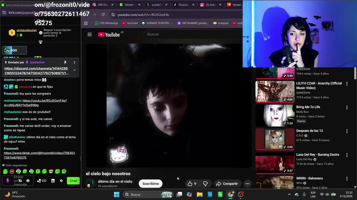
Task: Open the Kick shop storefront icon
Action: (53, 181)
